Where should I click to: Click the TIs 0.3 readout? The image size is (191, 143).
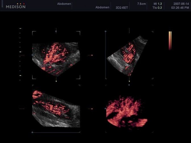157,8
